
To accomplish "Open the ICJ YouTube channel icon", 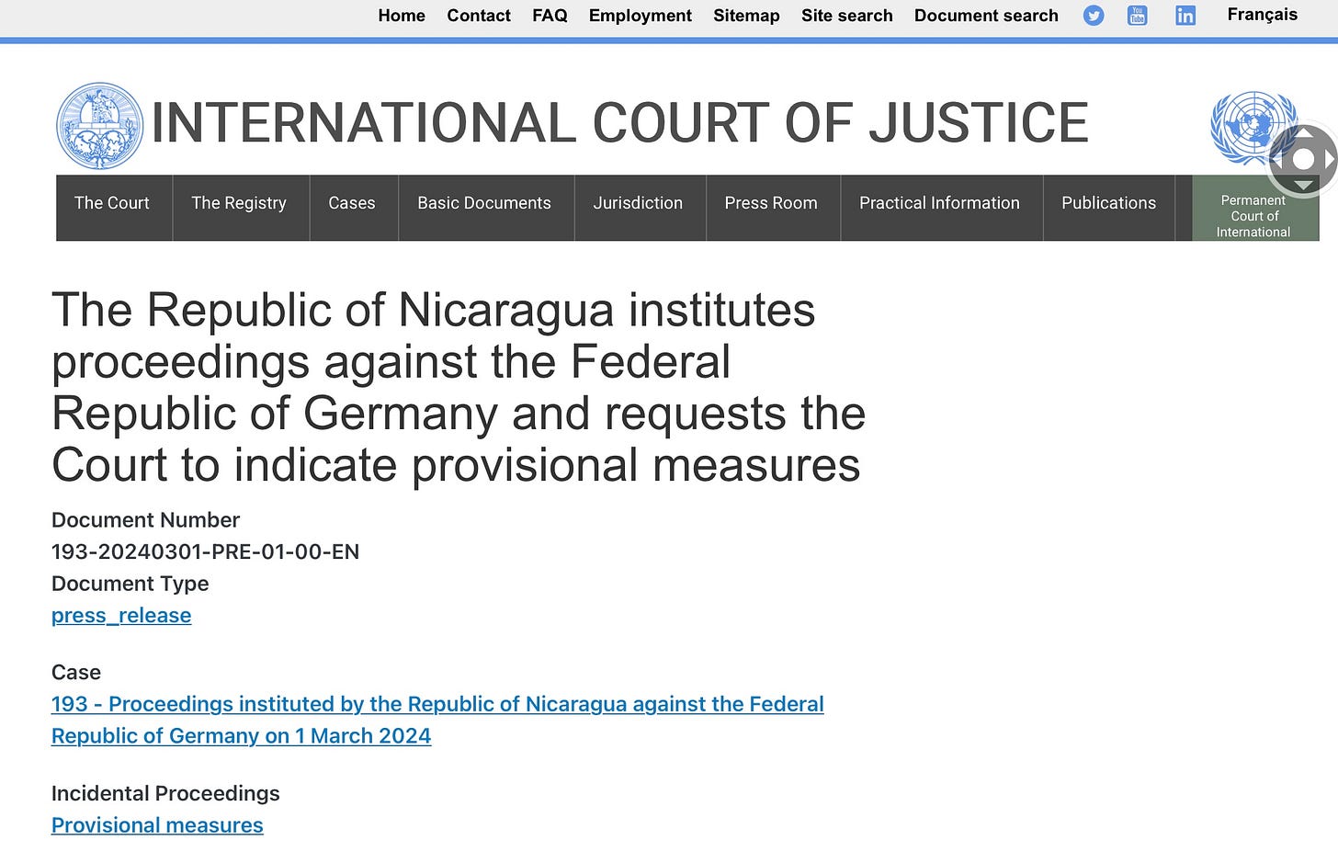I will [1138, 16].
